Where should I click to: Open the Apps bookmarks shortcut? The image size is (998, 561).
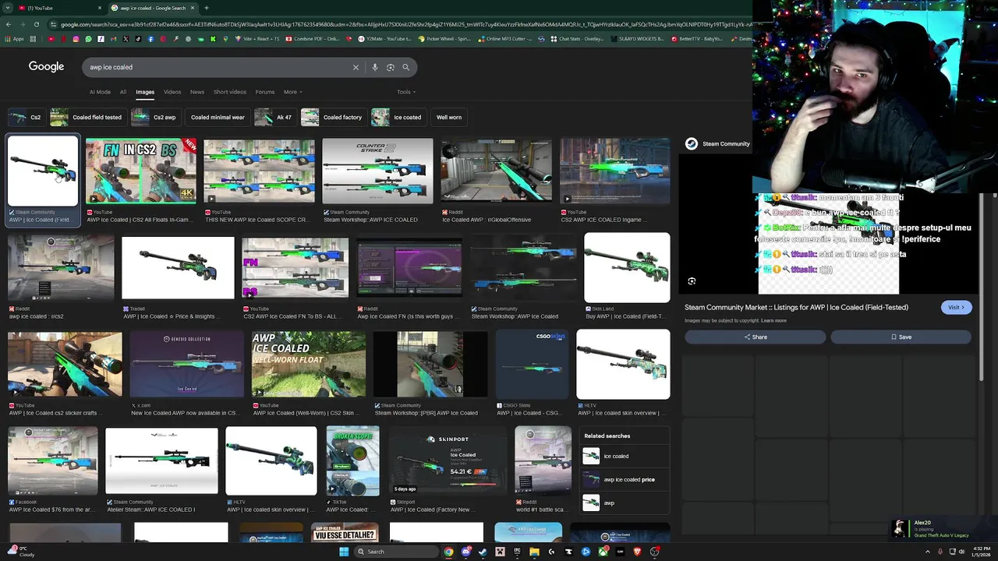[15, 39]
